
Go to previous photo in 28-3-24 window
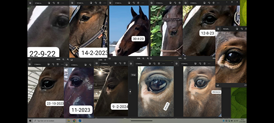[x=130, y=92]
